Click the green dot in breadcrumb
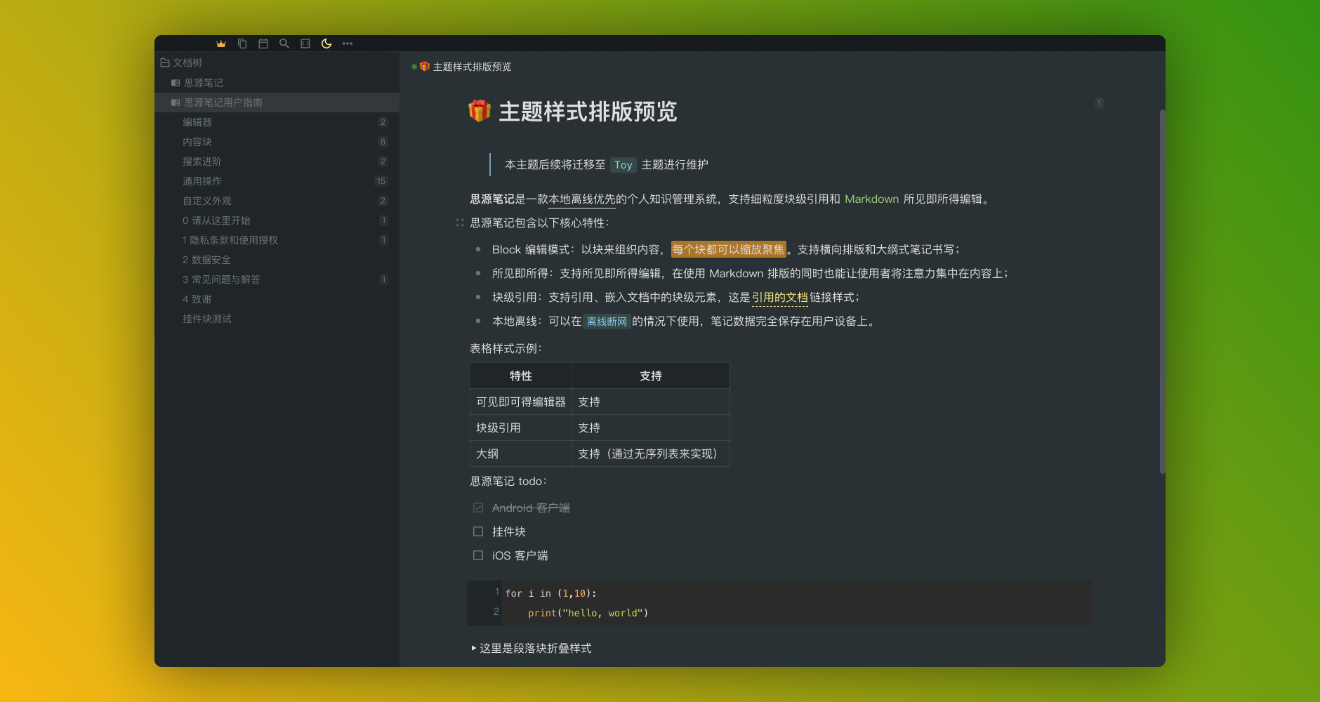The image size is (1320, 702). [414, 67]
